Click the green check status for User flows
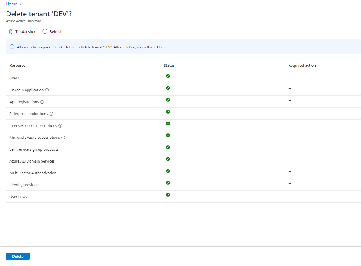 pyautogui.click(x=168, y=195)
